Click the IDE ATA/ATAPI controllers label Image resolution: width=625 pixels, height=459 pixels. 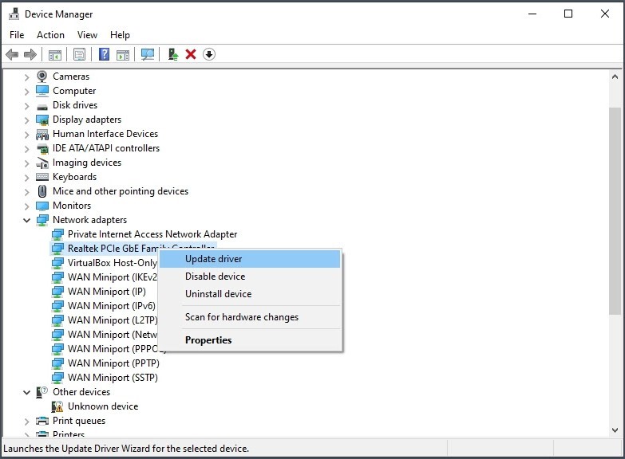click(x=106, y=148)
